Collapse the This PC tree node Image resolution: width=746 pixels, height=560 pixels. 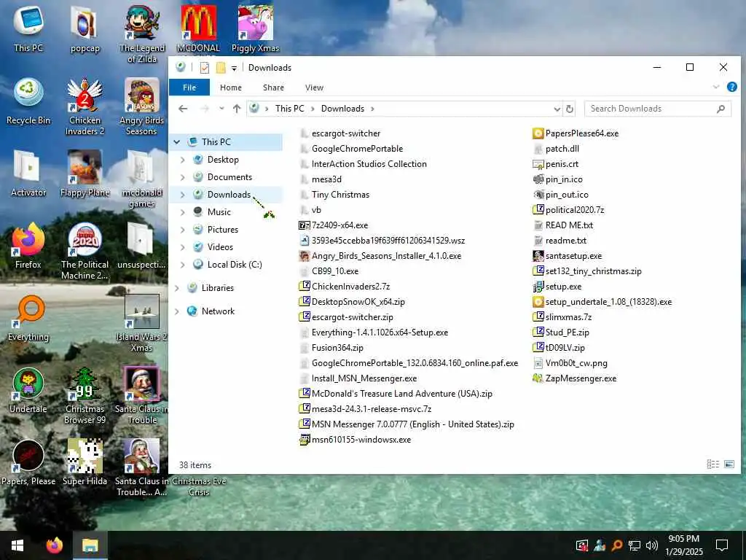(177, 142)
